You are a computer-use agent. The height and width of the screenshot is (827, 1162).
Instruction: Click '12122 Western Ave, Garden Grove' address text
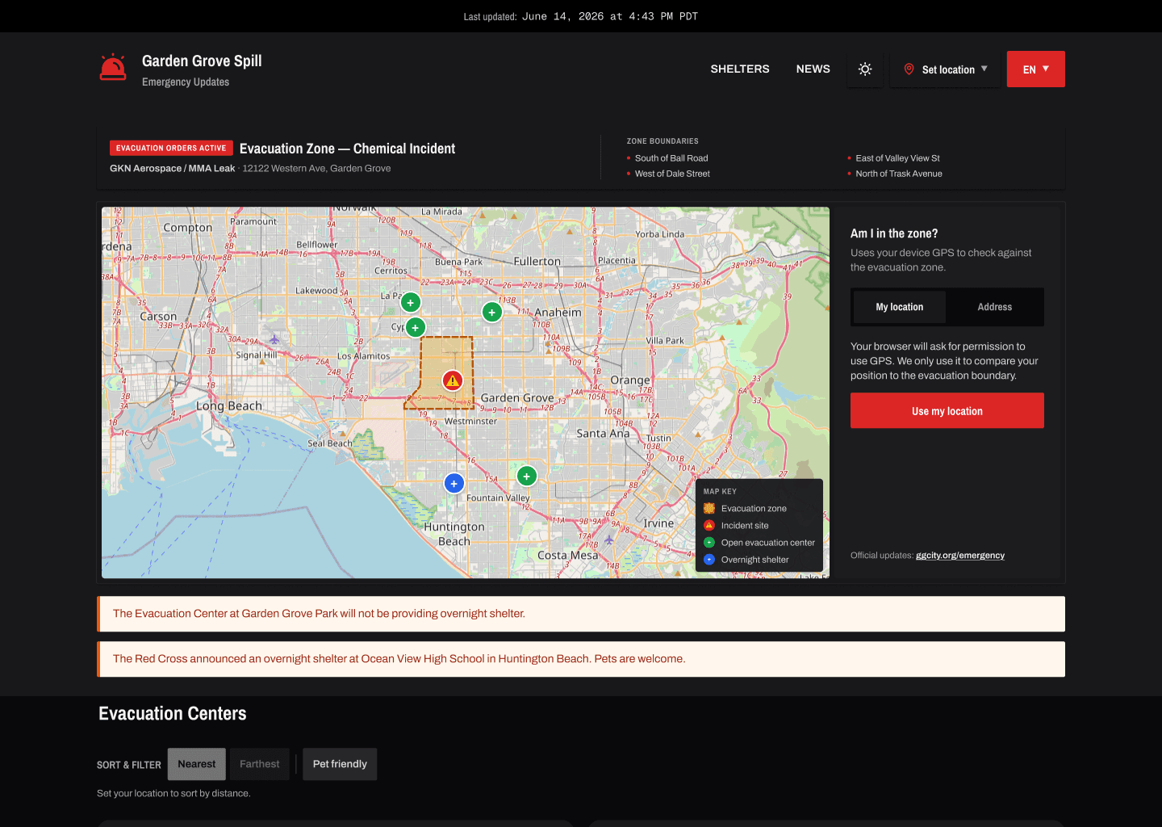pos(316,169)
